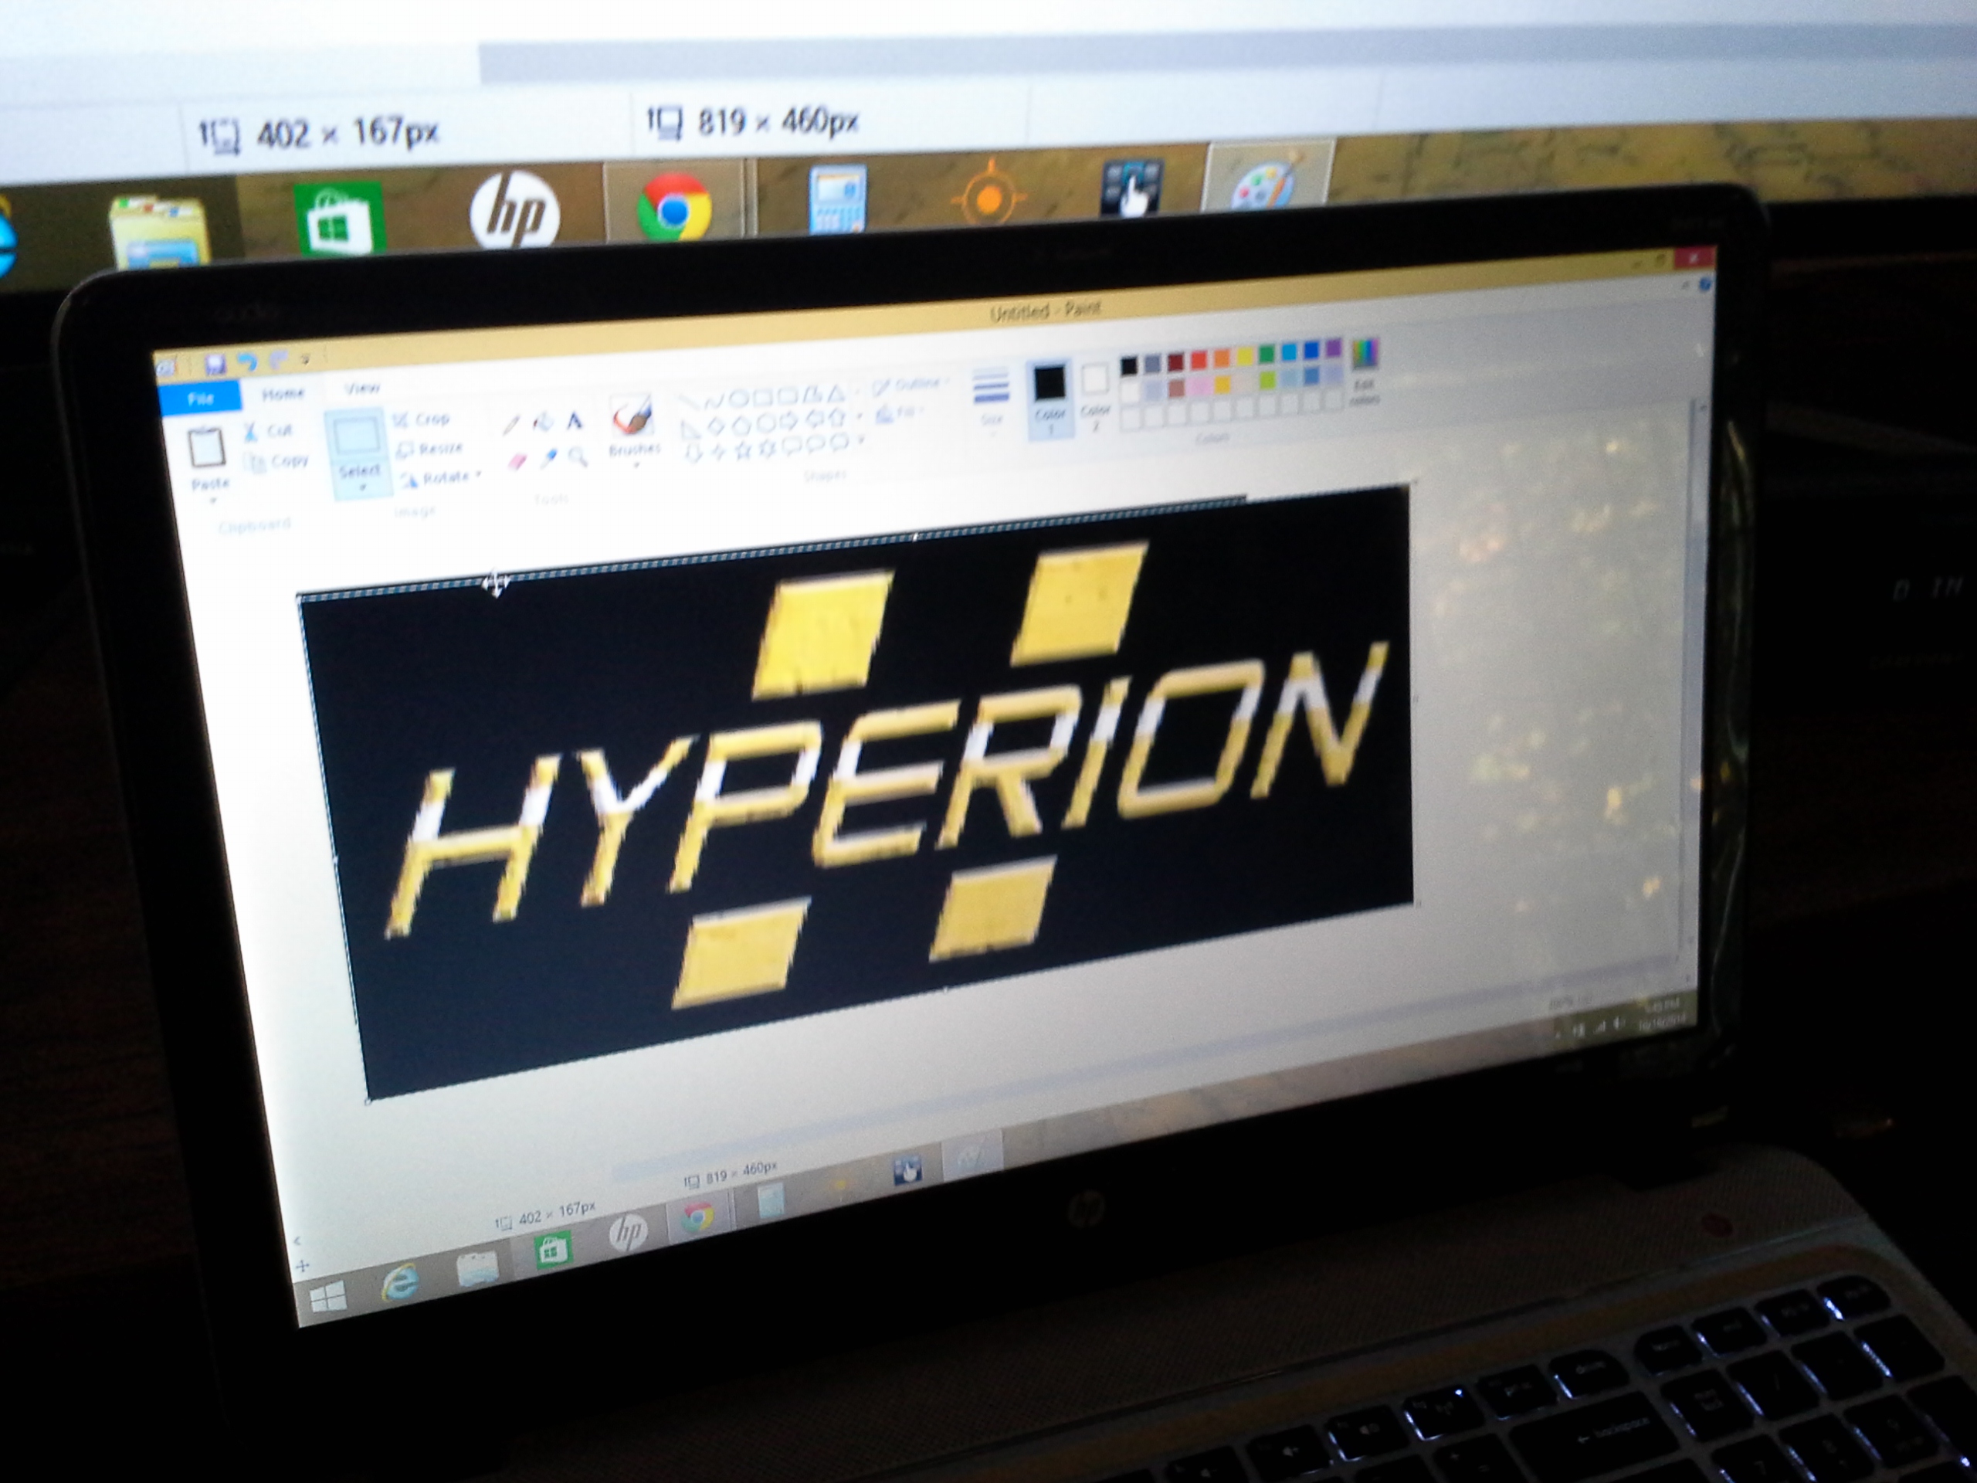
Task: Click the Redo arrow in Paint's title bar
Action: pyautogui.click(x=278, y=360)
